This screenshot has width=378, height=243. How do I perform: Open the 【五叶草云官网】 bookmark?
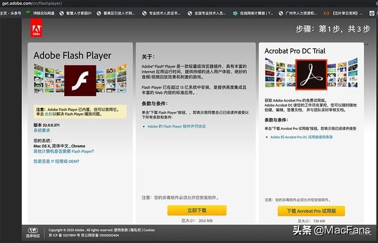[x=343, y=13]
